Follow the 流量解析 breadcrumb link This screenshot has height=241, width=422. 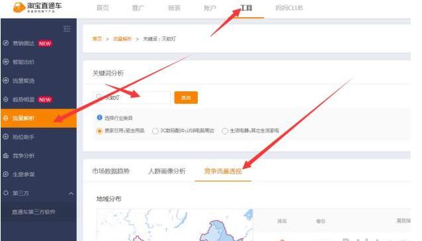[x=122, y=39]
